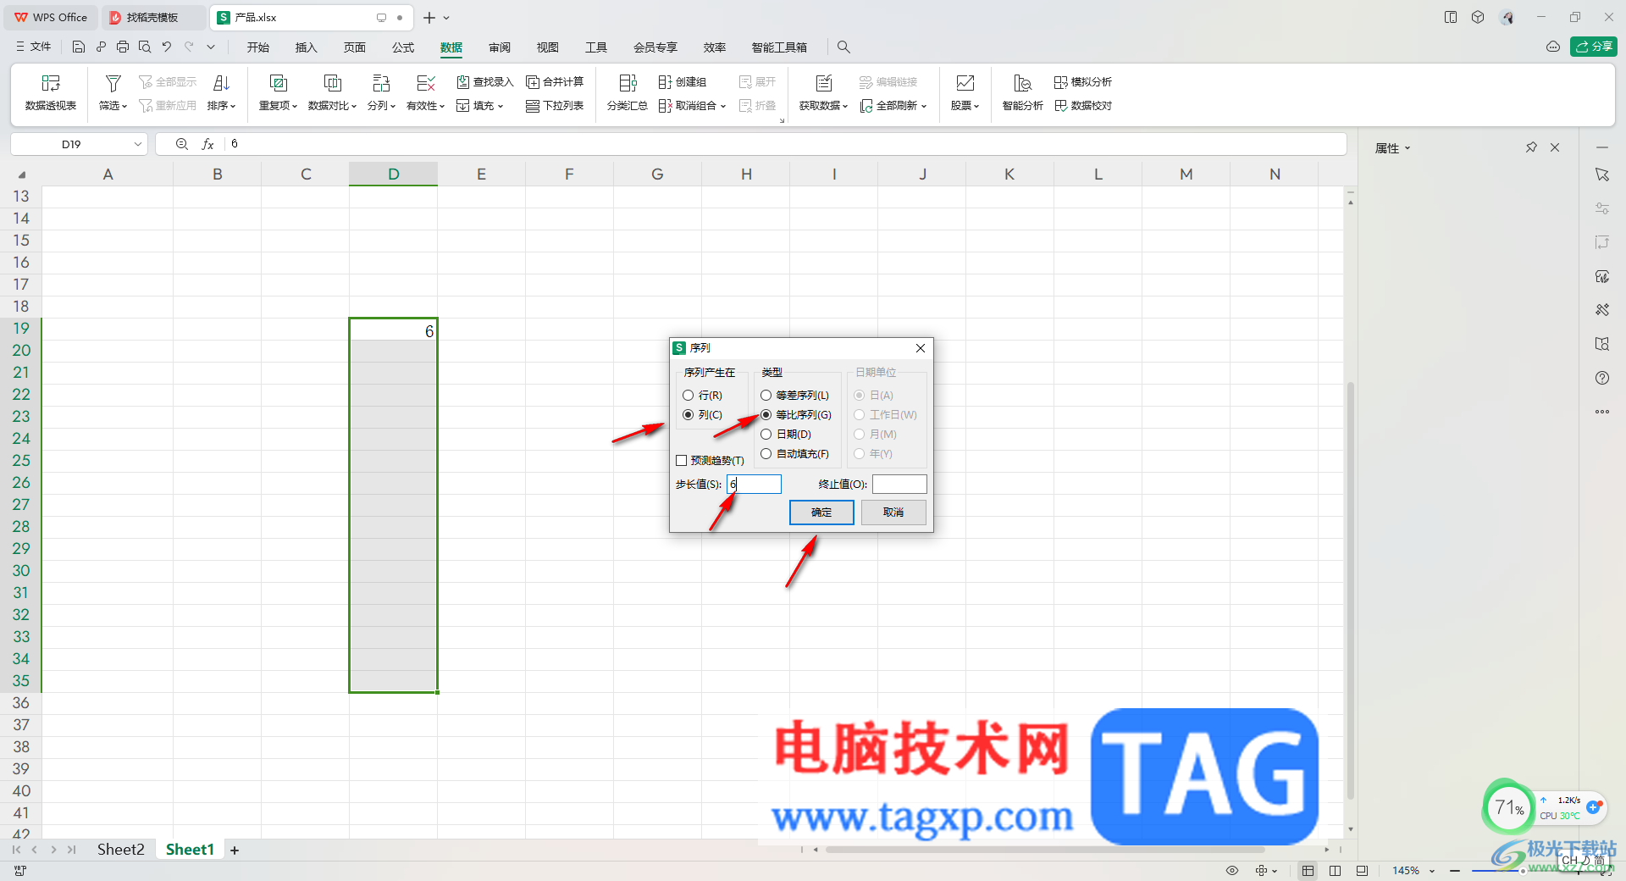Select AutoFill (自动填充) type
1626x881 pixels.
[766, 454]
